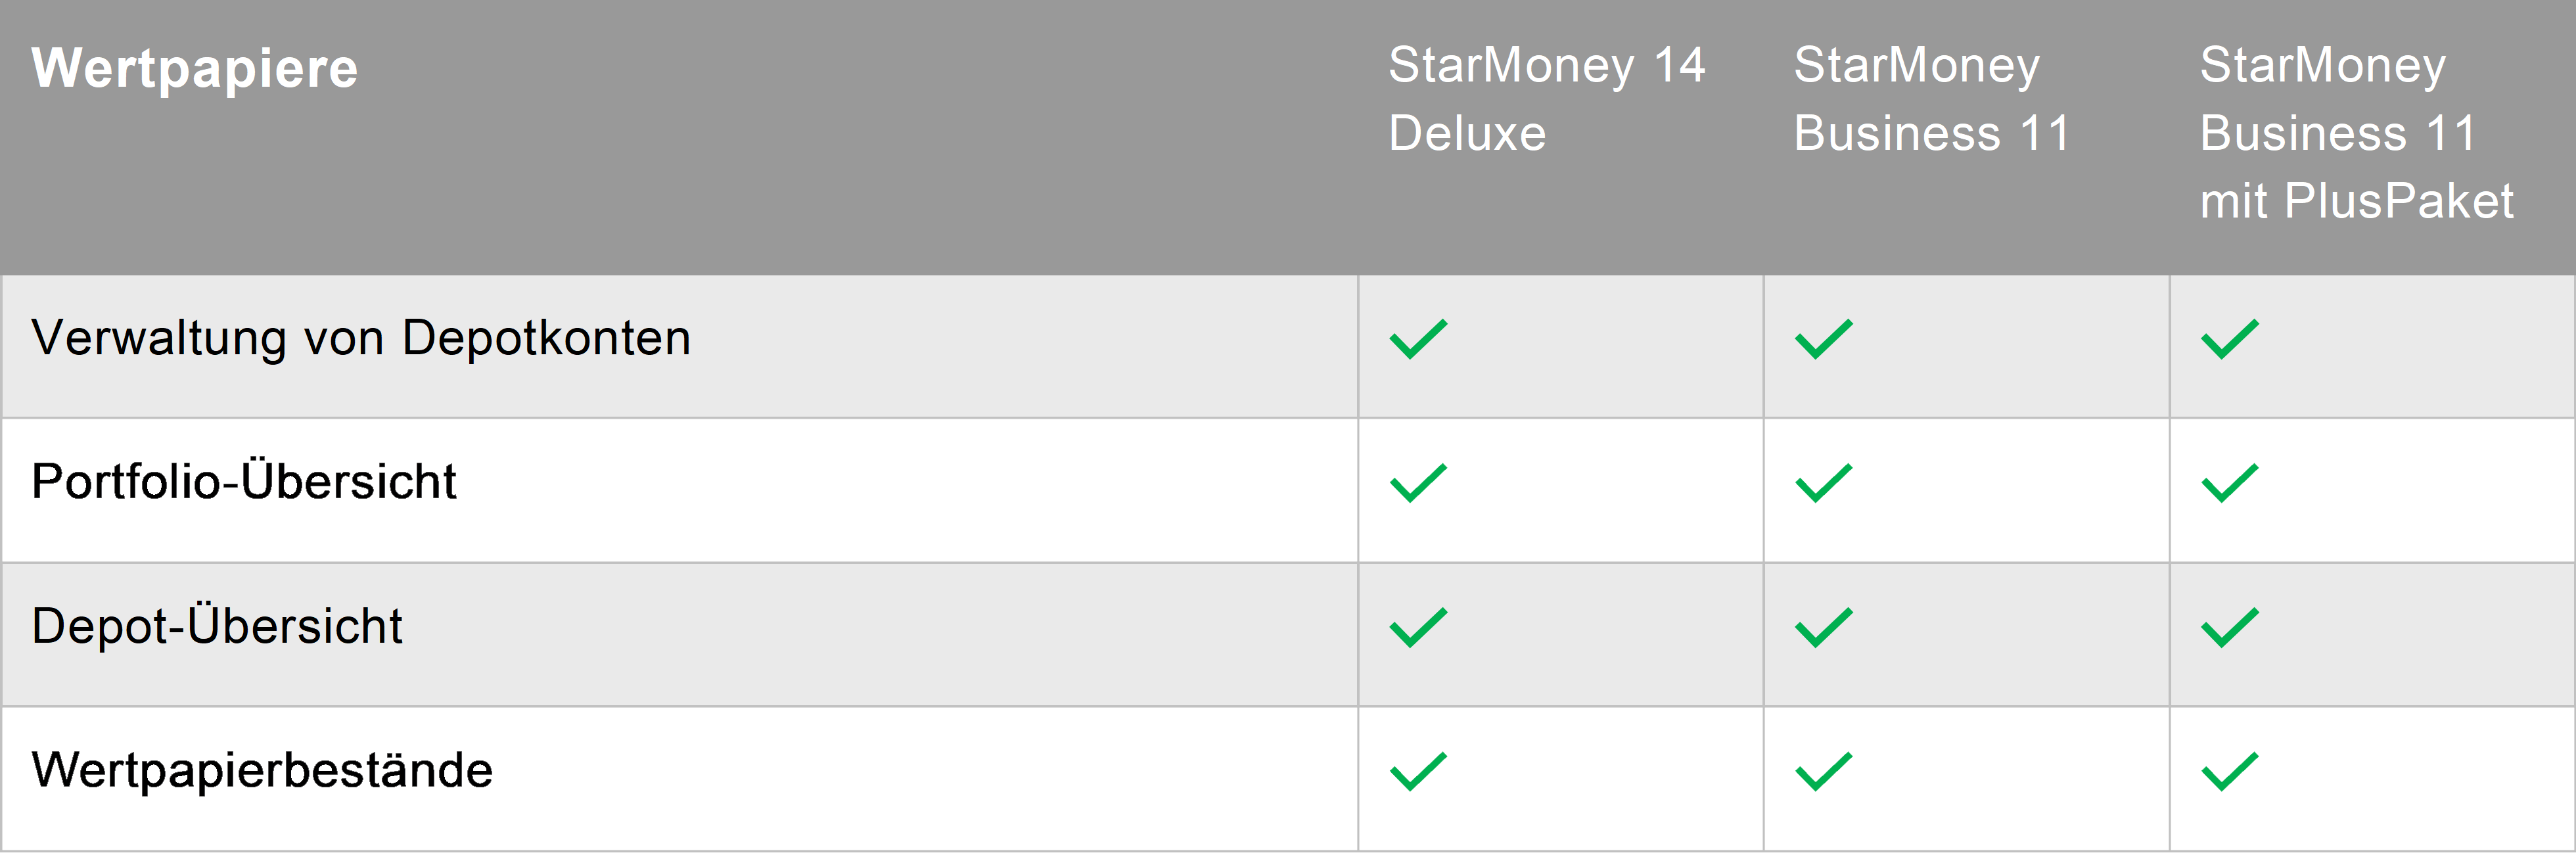2576x857 pixels.
Task: Click Depotkonten checkmark in the PlusPaket column
Action: [2229, 339]
